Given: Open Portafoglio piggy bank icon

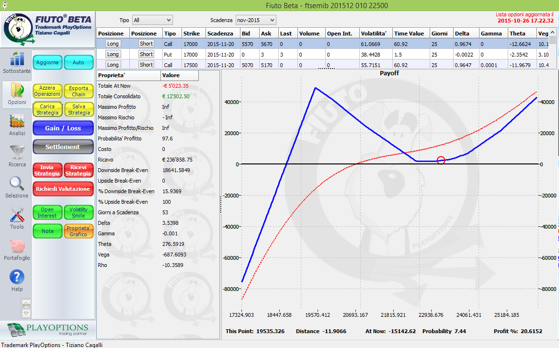Looking at the screenshot, I should (x=17, y=246).
